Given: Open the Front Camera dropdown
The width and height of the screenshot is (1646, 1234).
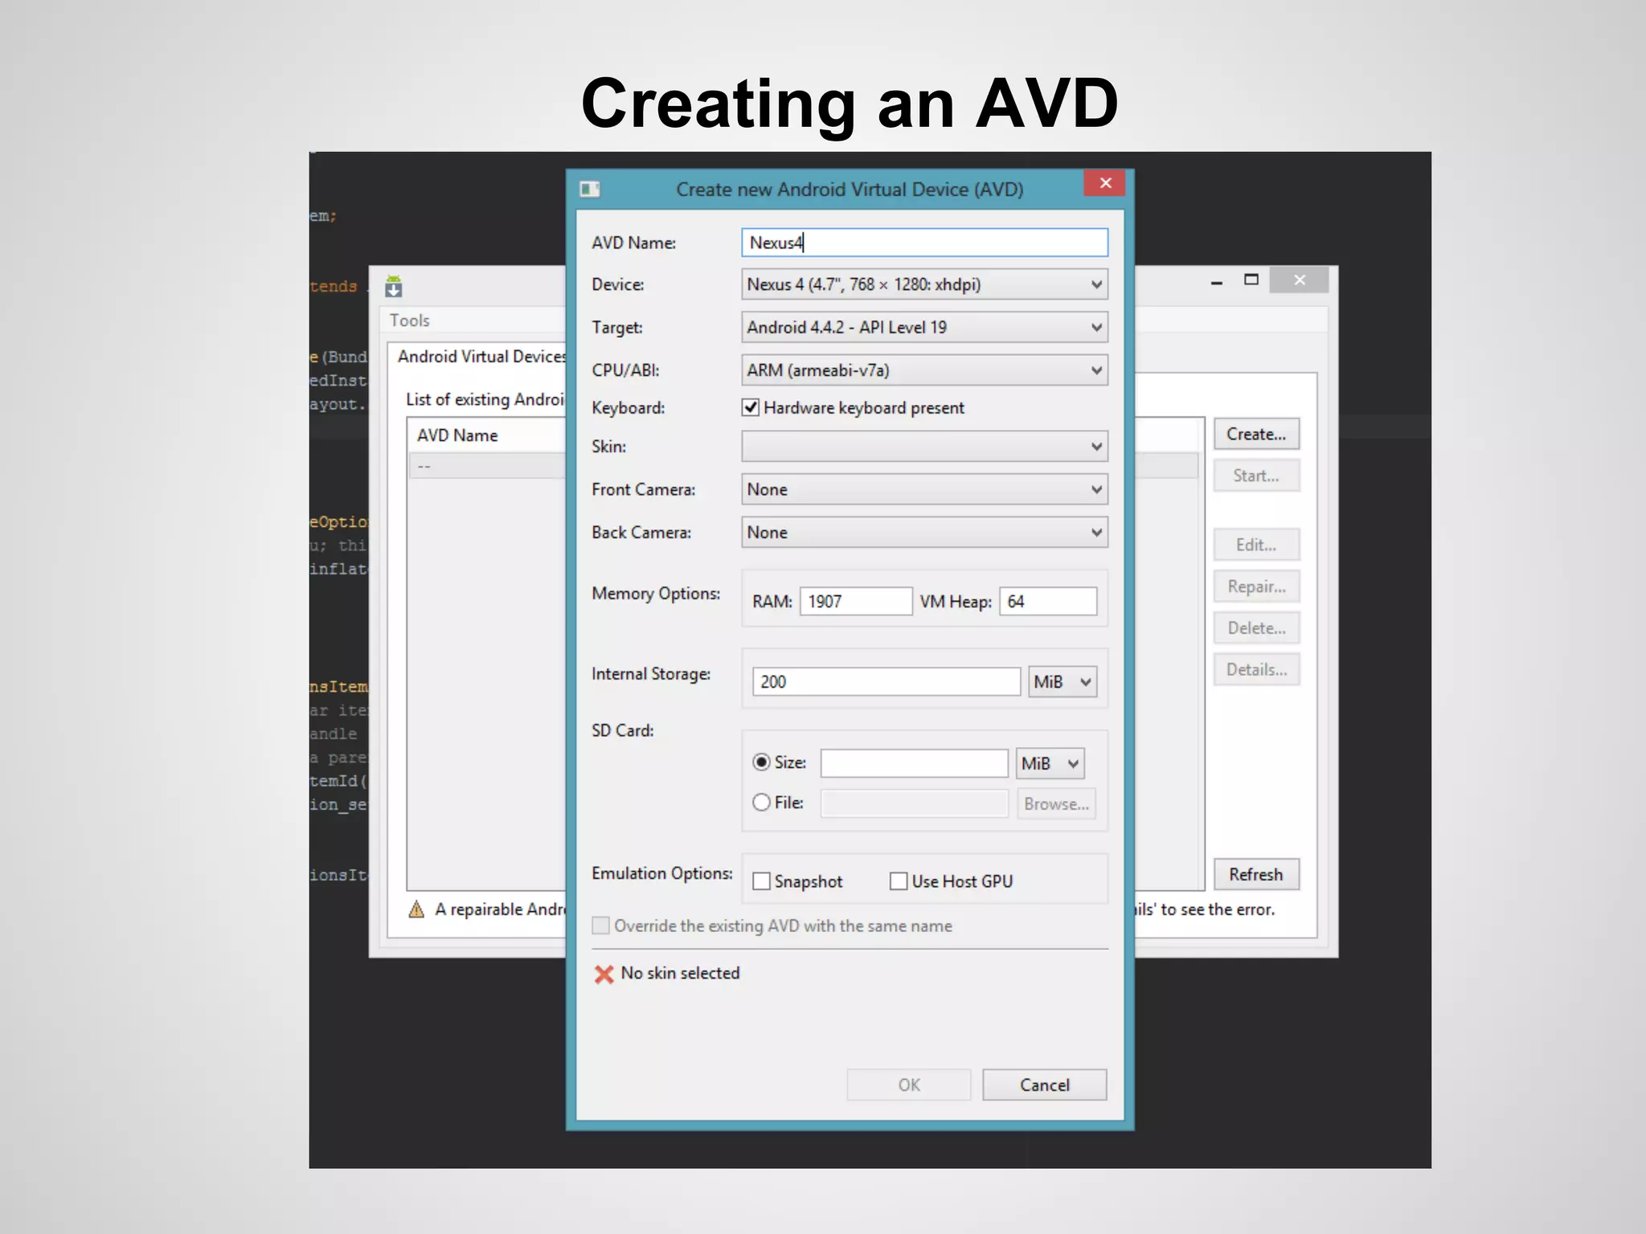Looking at the screenshot, I should (924, 489).
